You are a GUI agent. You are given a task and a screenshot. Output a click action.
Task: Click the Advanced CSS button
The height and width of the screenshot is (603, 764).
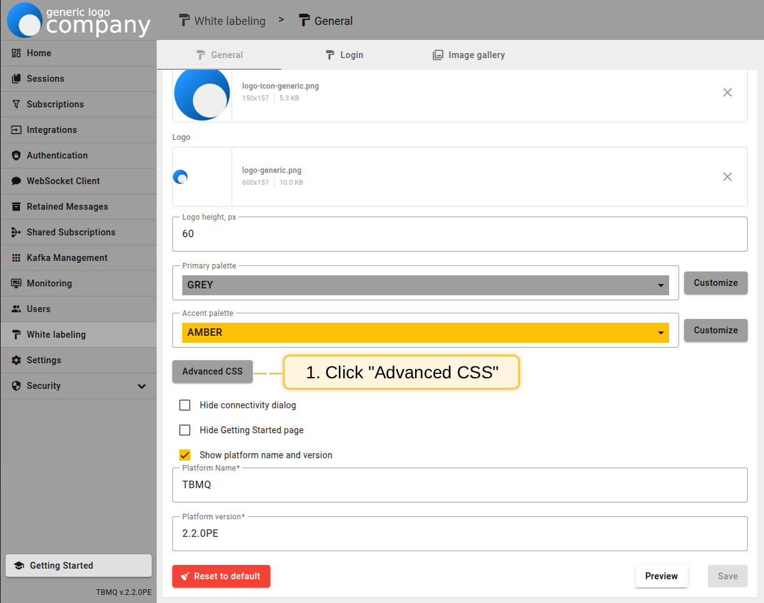pos(212,371)
